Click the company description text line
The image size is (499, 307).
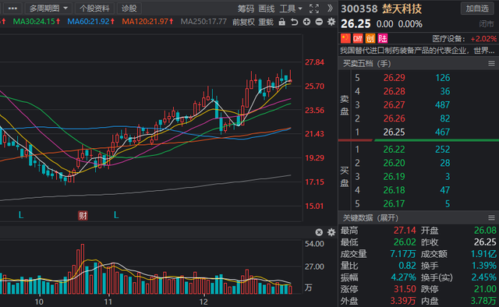point(417,51)
